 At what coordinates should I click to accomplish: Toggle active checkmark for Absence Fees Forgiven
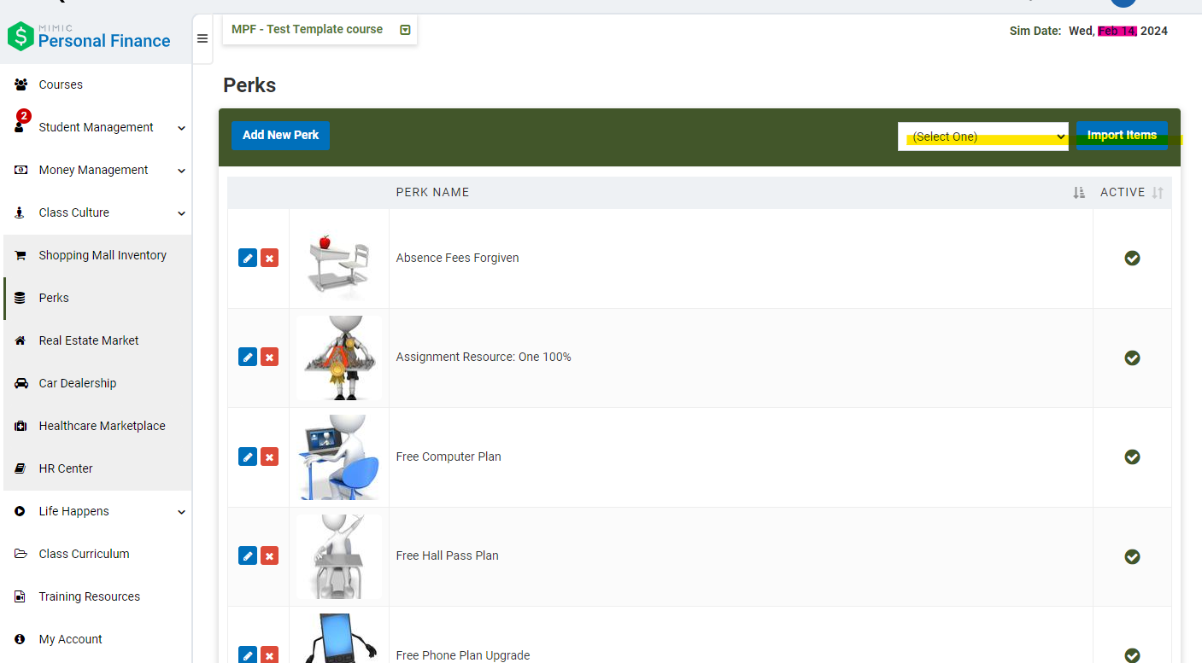1132,259
